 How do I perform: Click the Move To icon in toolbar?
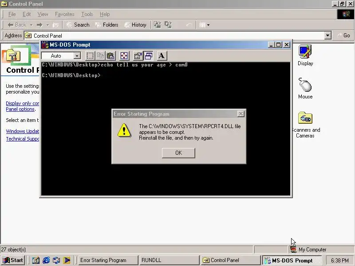pyautogui.click(x=158, y=25)
